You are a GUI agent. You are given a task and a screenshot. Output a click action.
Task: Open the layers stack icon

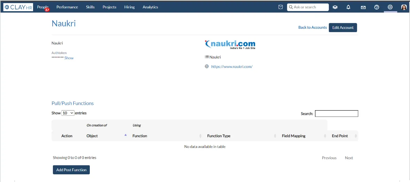point(335,7)
